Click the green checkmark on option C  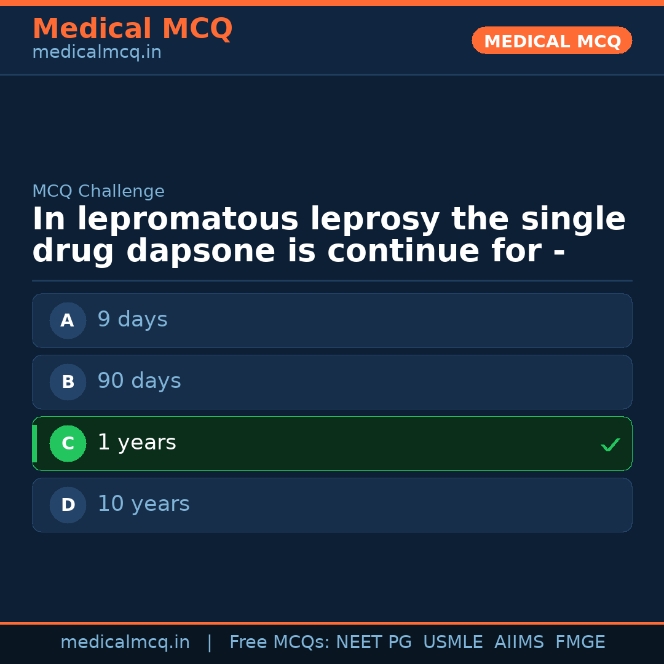[x=610, y=445]
